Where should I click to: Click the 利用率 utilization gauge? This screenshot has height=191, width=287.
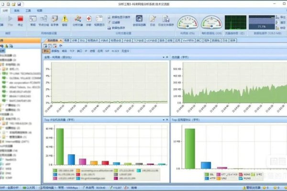coord(188,22)
